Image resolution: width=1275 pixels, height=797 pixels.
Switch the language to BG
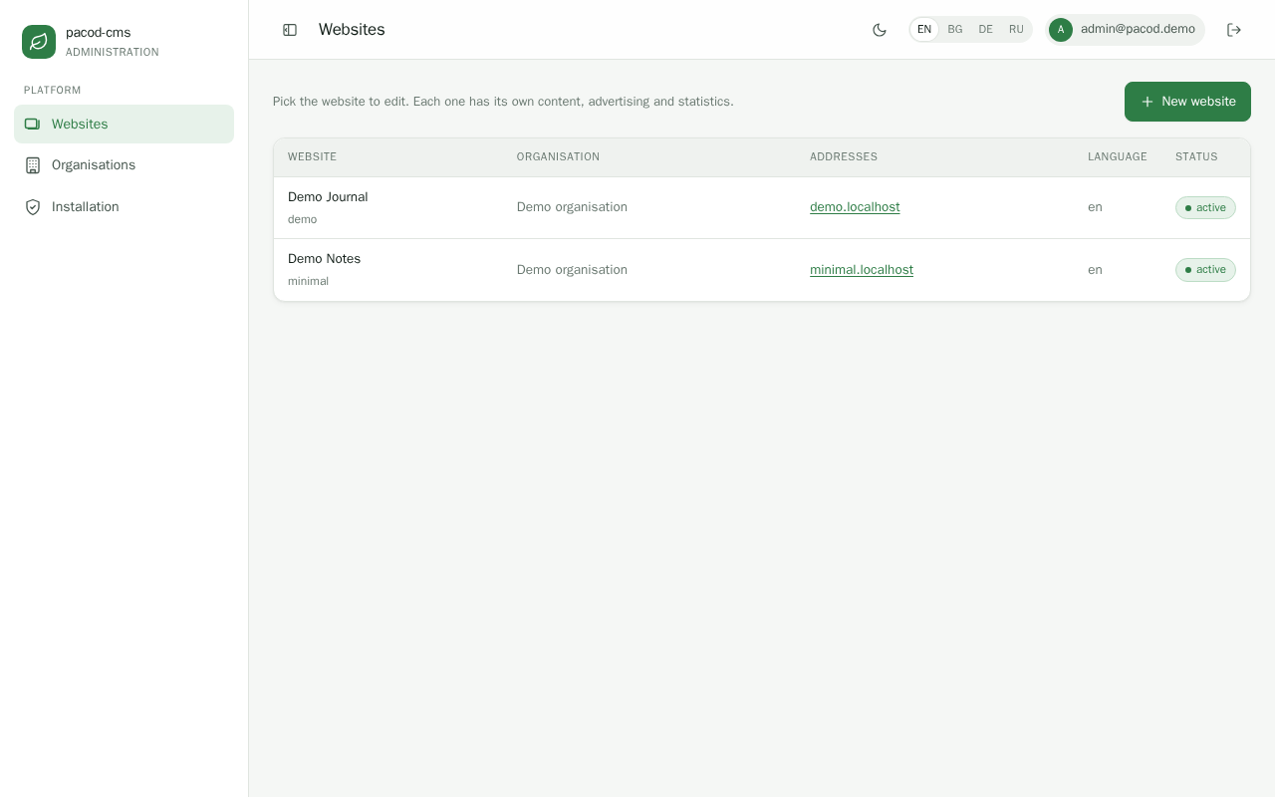click(x=955, y=30)
